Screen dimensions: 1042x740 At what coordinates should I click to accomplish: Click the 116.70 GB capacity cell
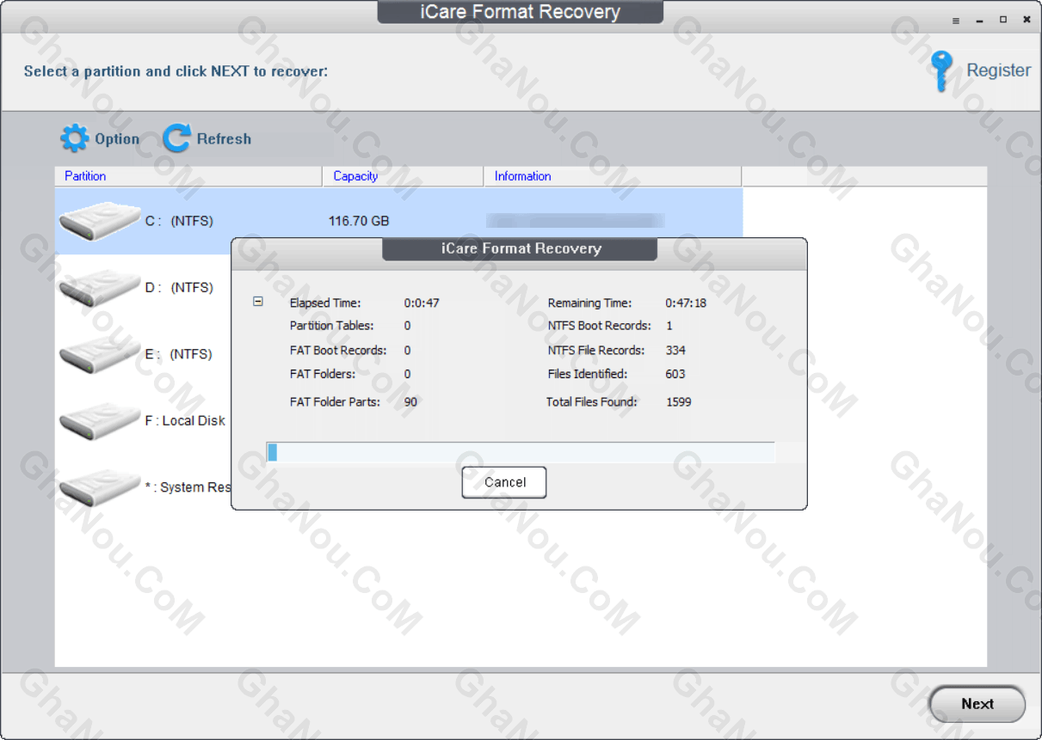359,222
